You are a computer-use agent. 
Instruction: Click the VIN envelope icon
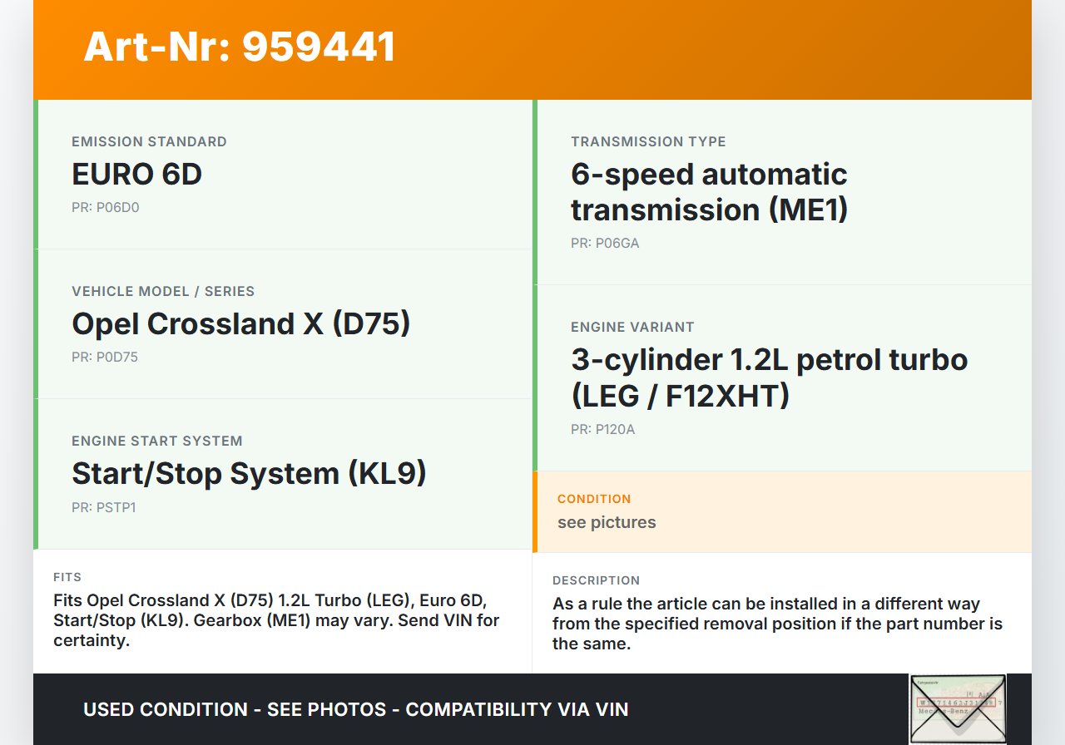[x=958, y=708]
